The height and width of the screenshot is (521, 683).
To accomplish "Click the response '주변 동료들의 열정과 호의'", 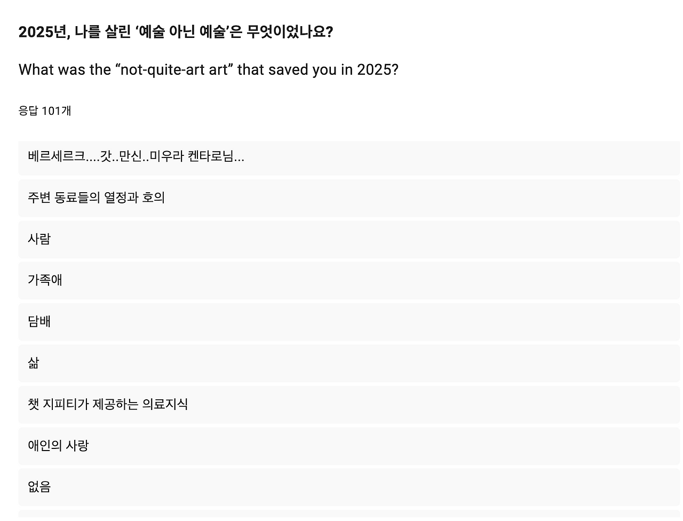I will pyautogui.click(x=349, y=198).
